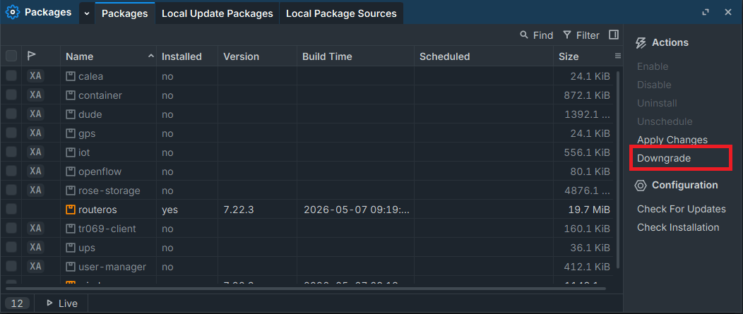Click the package icon next to ups

tap(71, 248)
